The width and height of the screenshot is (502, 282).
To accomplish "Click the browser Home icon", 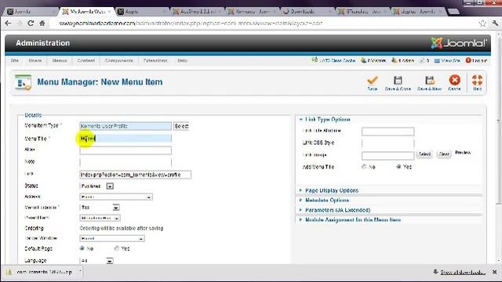I will click(x=42, y=23).
